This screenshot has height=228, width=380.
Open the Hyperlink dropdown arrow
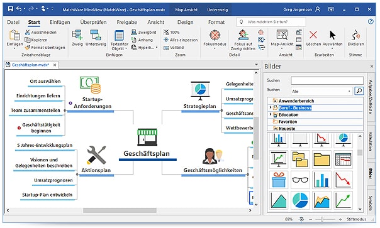coord(157,48)
